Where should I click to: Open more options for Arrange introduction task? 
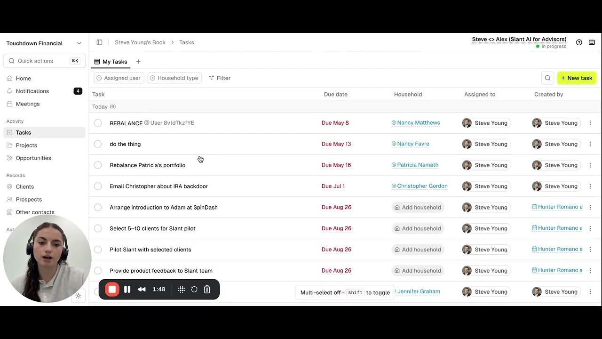point(590,207)
